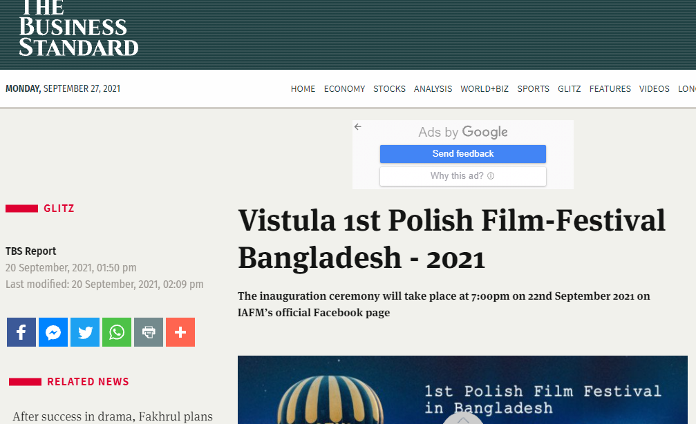Click the TBS Report author link

pyautogui.click(x=30, y=251)
